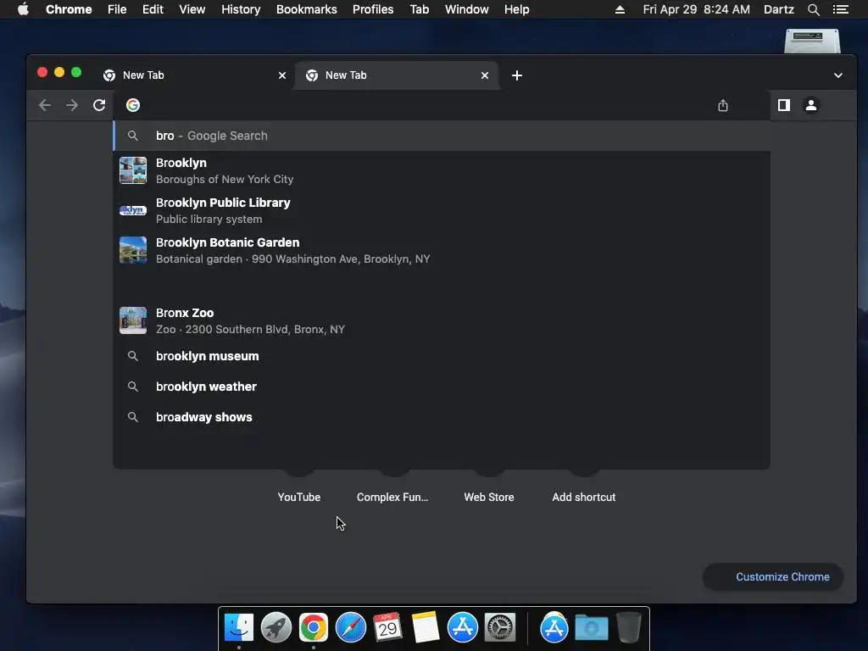Open the Control Center list icon
868x651 pixels.
pyautogui.click(x=841, y=9)
